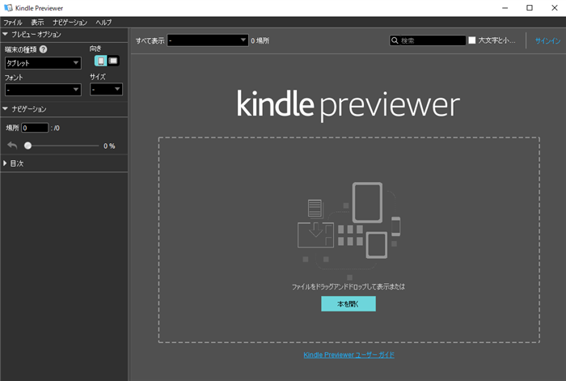The image size is (566, 381).
Task: Click the Kindle Previewer title bar app icon
Action: (x=8, y=7)
